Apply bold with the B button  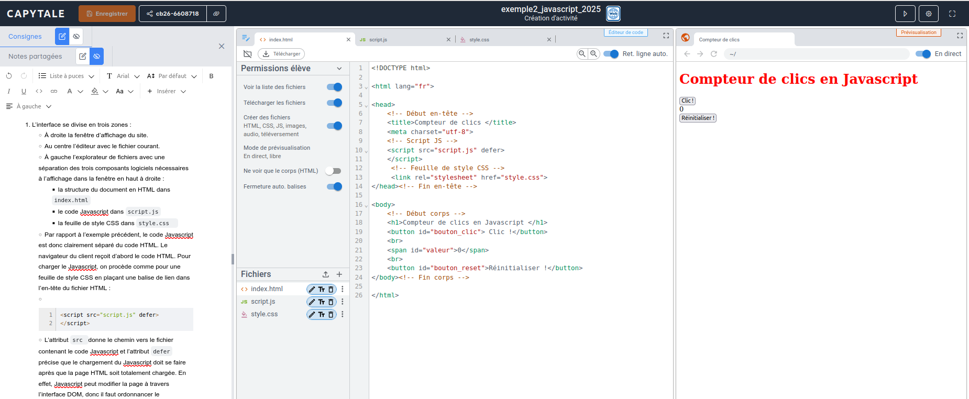[x=211, y=76]
